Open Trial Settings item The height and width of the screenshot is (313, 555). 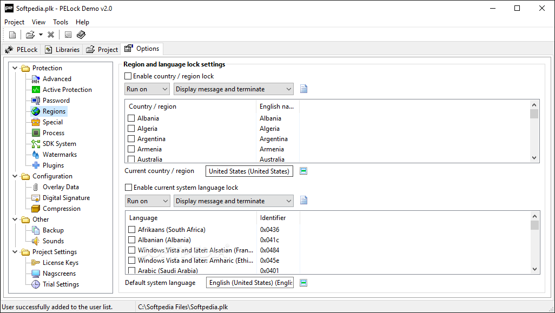coord(61,284)
